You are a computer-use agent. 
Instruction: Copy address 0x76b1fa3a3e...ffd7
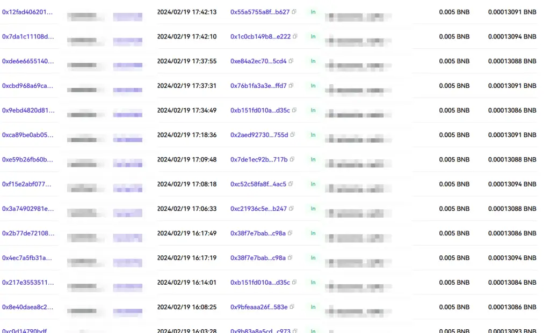click(x=291, y=86)
